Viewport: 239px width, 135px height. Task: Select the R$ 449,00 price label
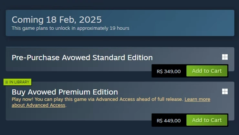(169, 121)
